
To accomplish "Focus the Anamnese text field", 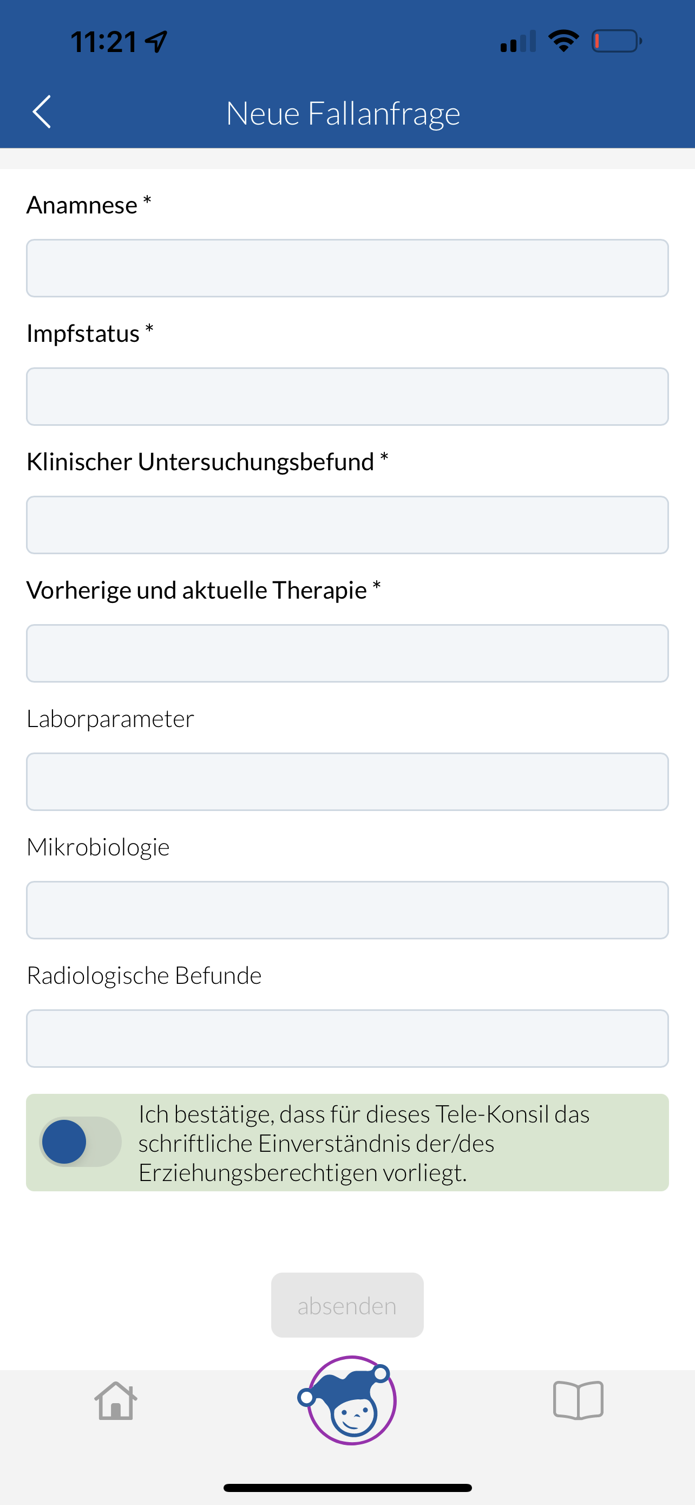I will (347, 268).
